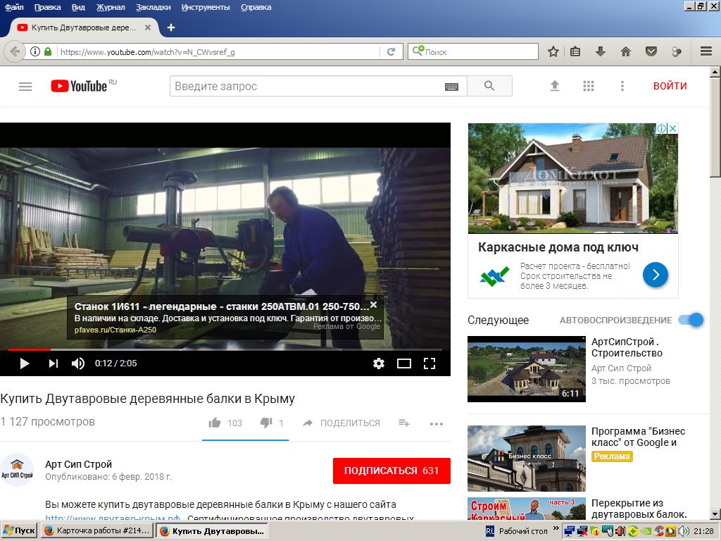Image resolution: width=721 pixels, height=541 pixels.
Task: Show bookmarks list icon in the toolbar
Action: 575,51
